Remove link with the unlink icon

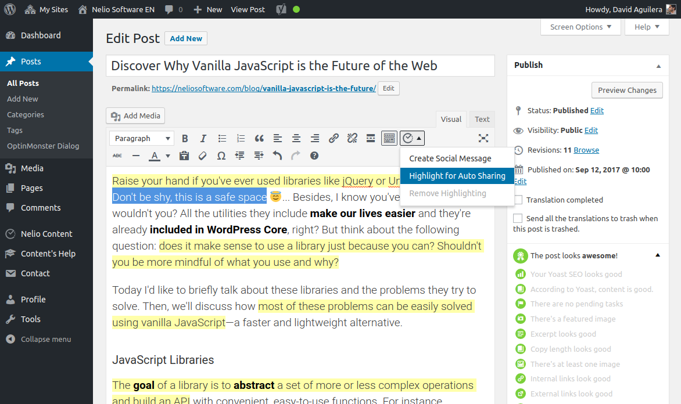click(352, 138)
